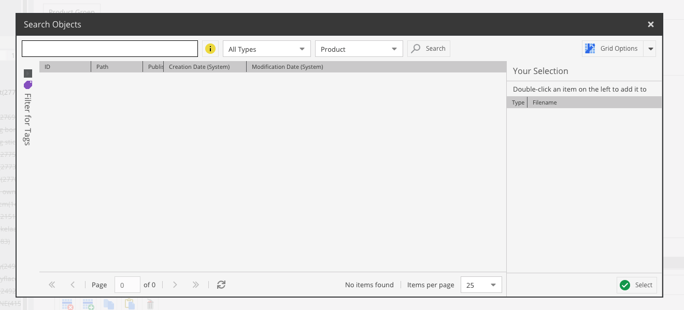Open the Items per page dropdown
The width and height of the screenshot is (684, 310).
pyautogui.click(x=481, y=285)
